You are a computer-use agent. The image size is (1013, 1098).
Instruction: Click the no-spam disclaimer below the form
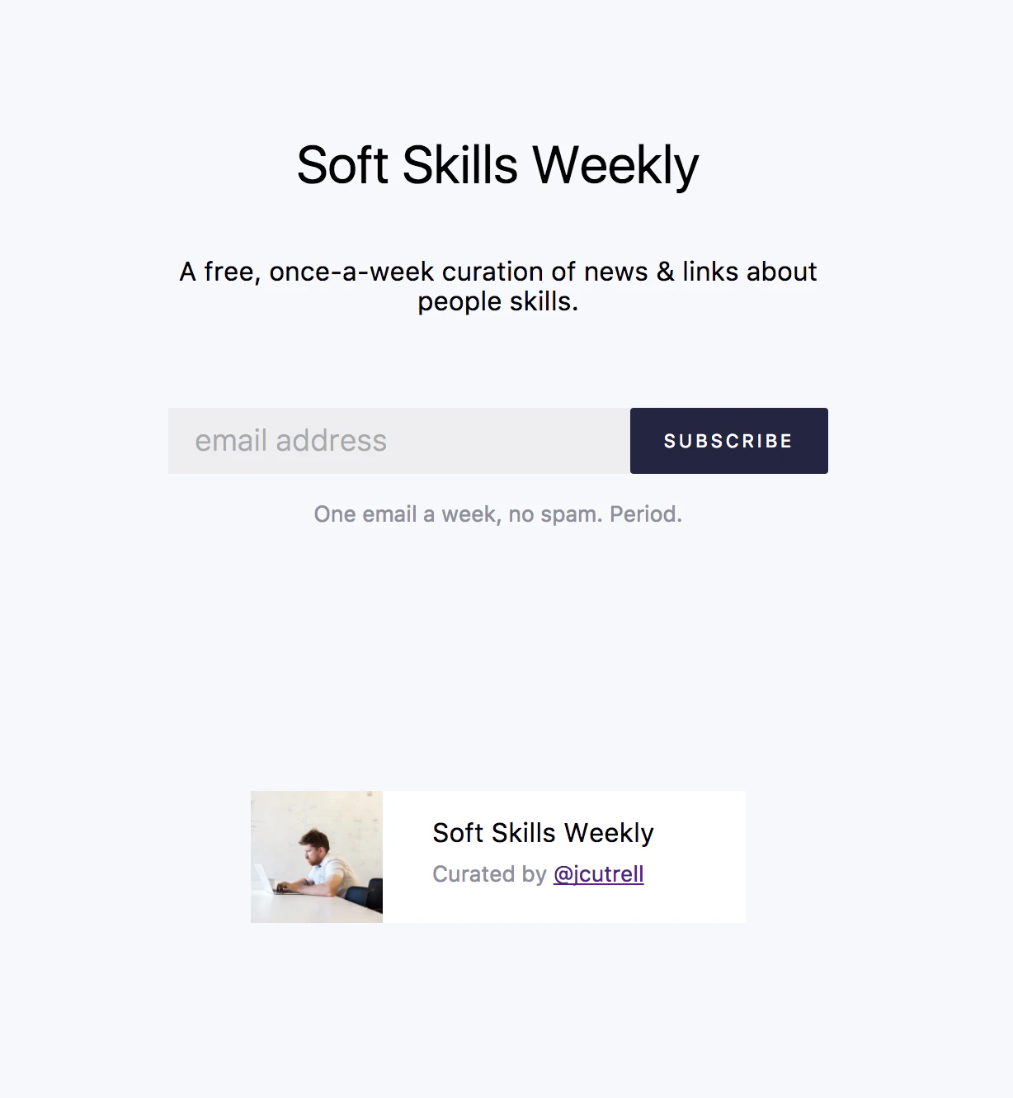tap(497, 514)
